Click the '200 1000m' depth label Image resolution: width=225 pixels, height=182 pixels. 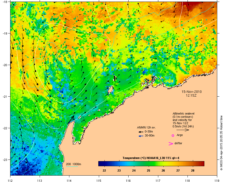[x=73, y=164]
